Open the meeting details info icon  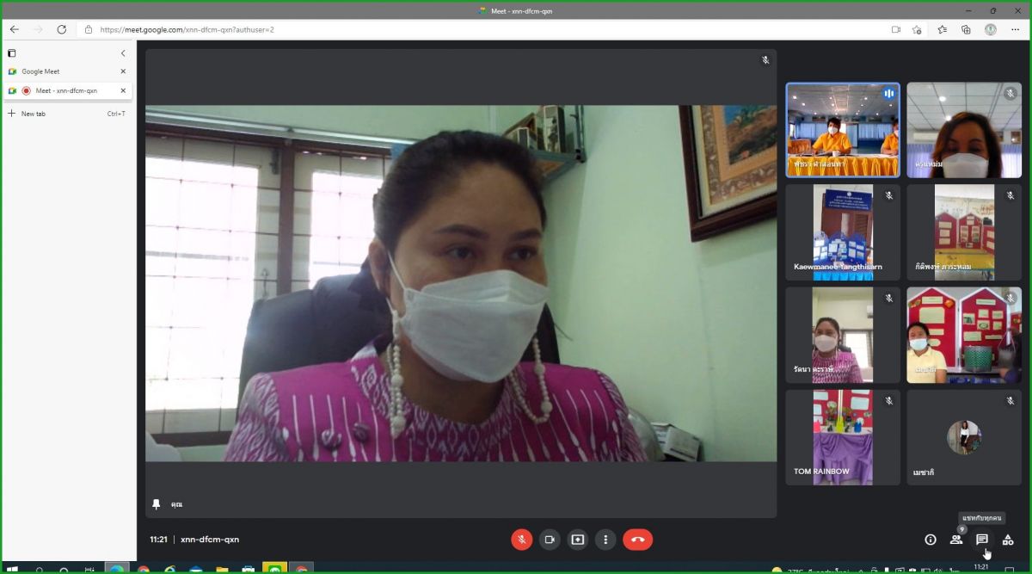click(x=930, y=540)
